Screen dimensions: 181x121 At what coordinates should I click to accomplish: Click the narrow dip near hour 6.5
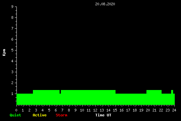point(60,92)
